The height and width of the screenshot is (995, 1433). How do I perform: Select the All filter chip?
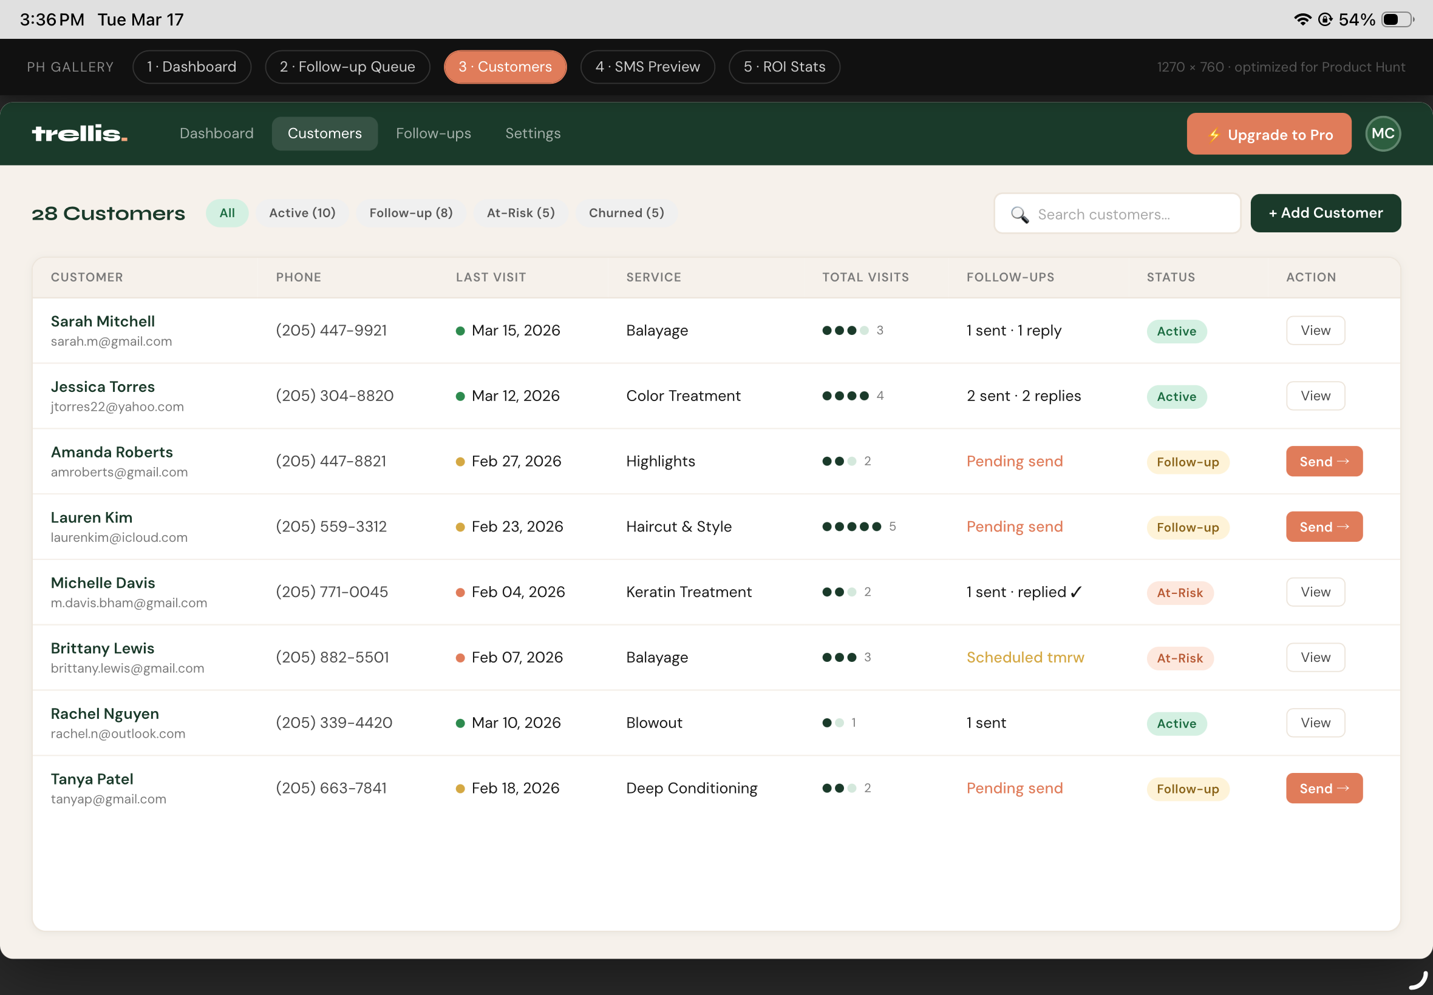[227, 213]
